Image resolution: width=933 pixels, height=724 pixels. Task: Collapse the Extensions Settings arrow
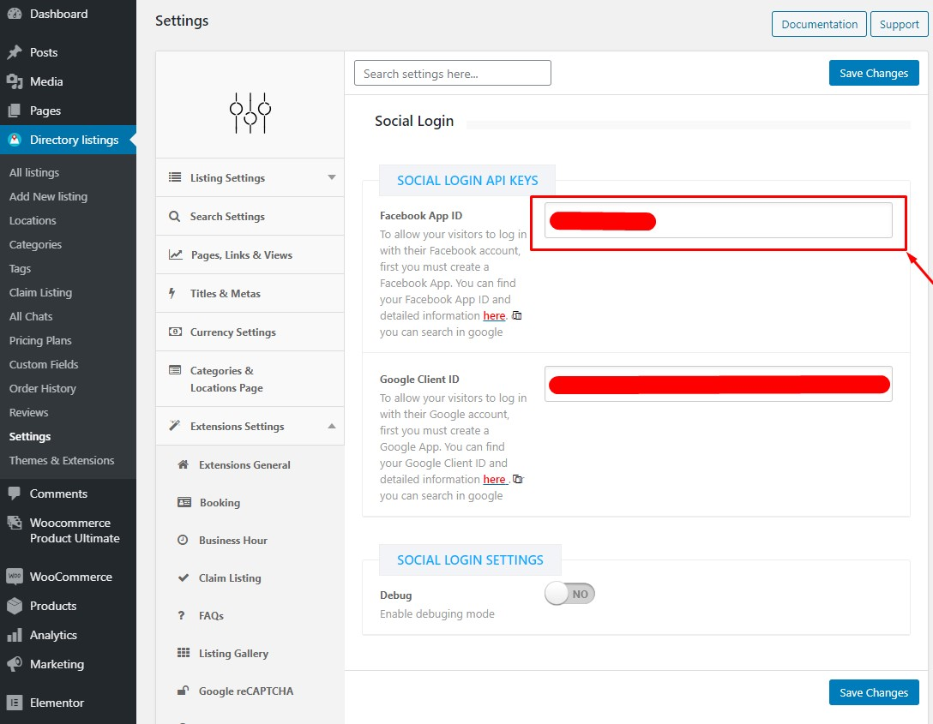331,426
